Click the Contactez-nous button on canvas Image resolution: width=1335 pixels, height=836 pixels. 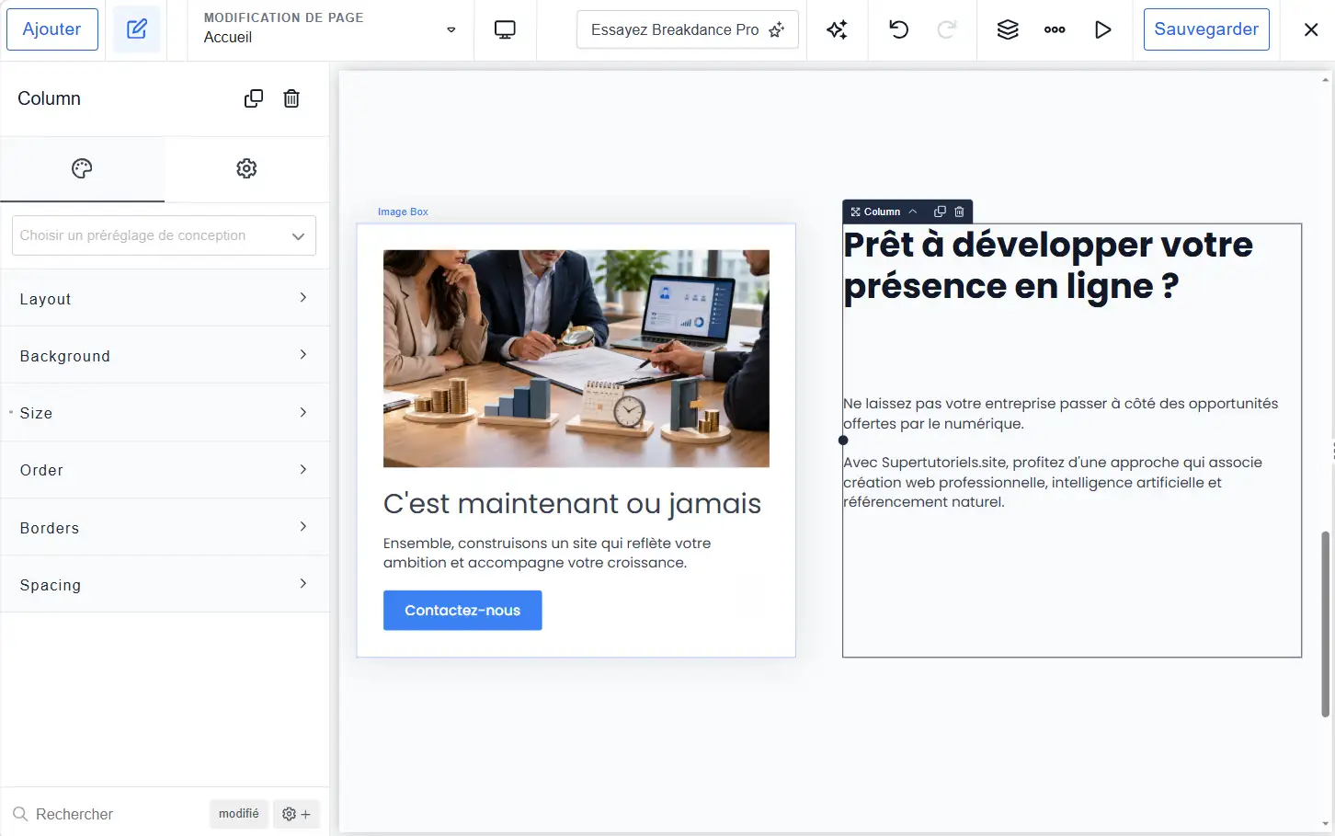coord(462,611)
